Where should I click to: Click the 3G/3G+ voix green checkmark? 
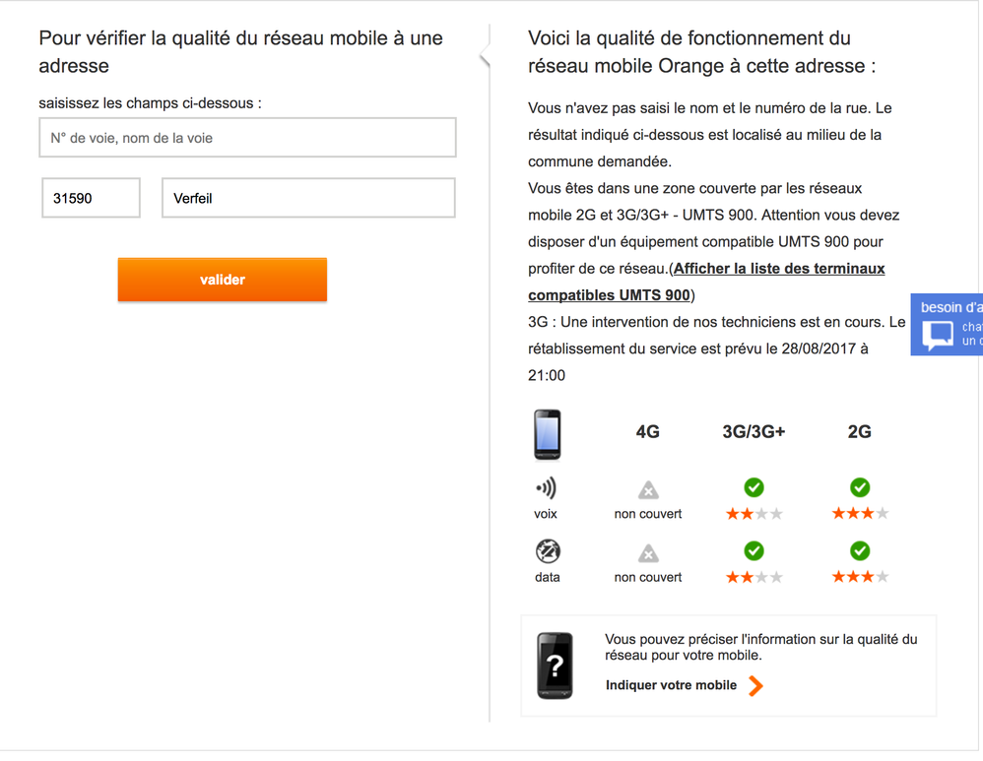point(754,487)
